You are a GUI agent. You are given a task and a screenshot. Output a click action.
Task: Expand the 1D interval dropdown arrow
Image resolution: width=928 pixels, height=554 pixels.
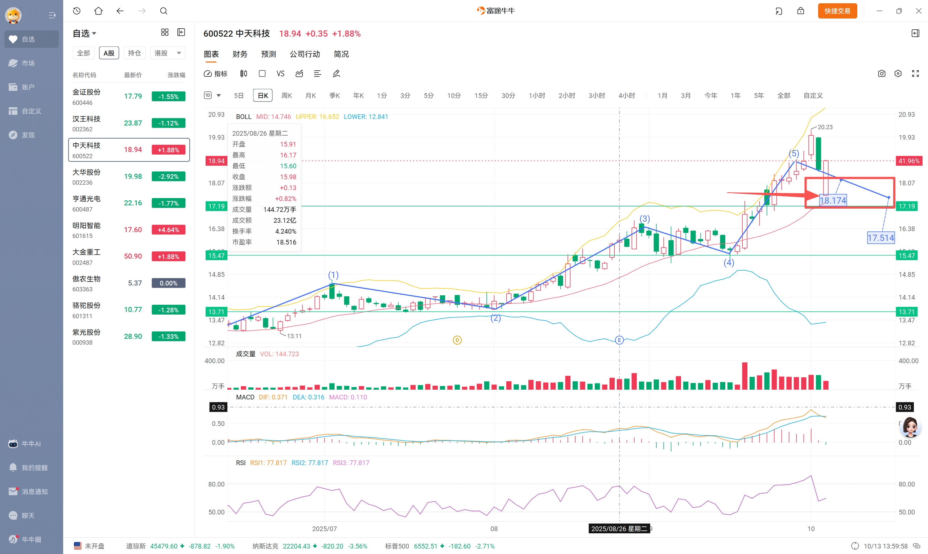[x=219, y=95]
